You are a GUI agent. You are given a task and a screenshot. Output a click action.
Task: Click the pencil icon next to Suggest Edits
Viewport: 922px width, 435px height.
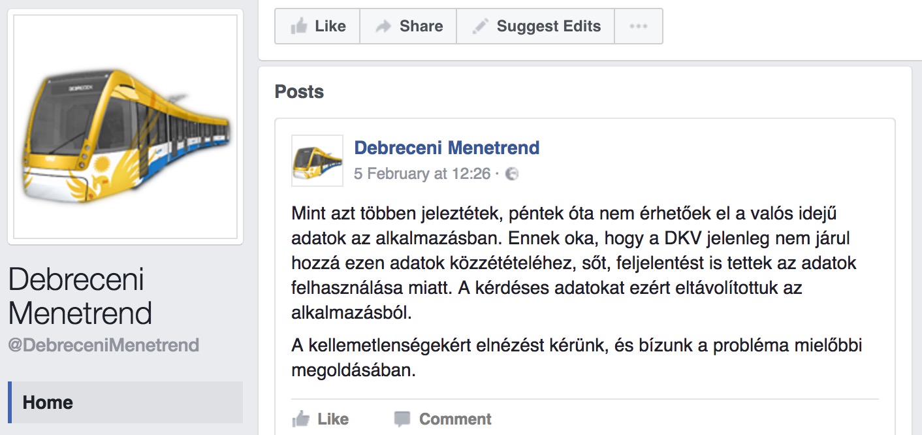480,26
